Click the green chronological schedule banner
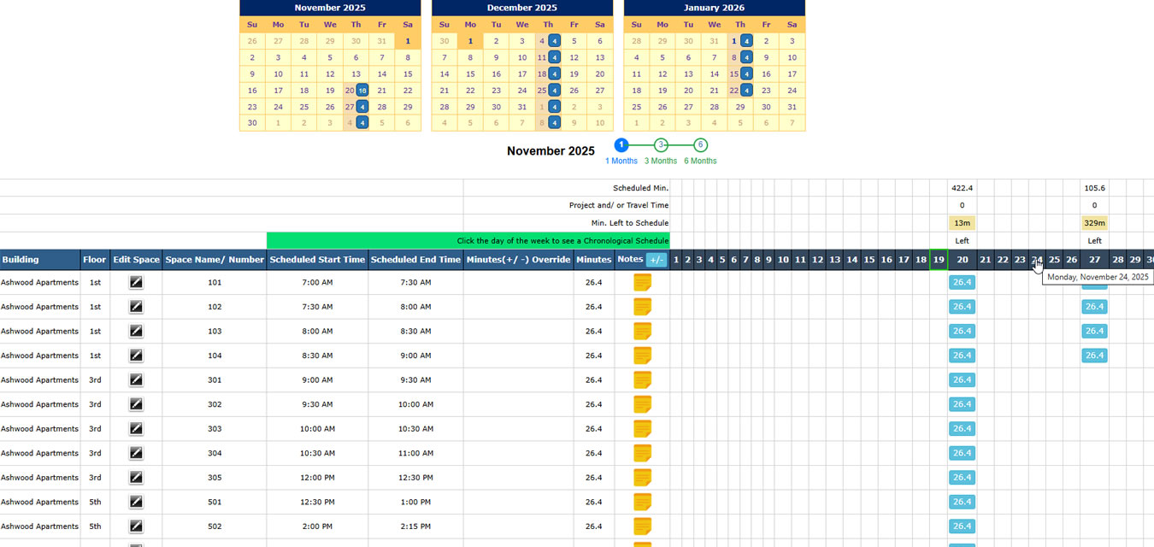Viewport: 1154px width, 547px height. 468,240
